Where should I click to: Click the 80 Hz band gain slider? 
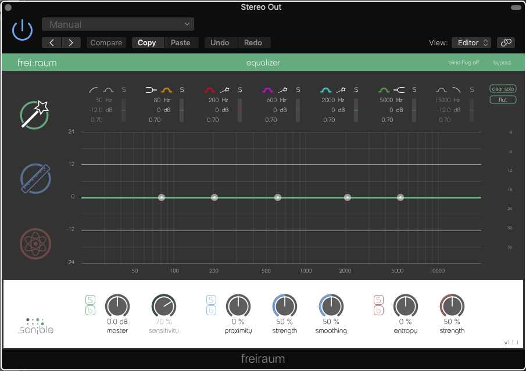181,110
